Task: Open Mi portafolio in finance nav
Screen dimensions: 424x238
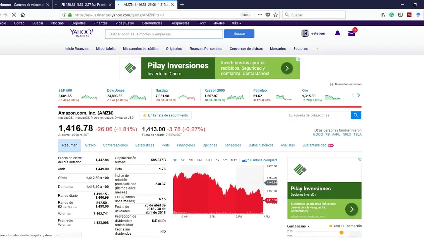Action: coord(106,49)
